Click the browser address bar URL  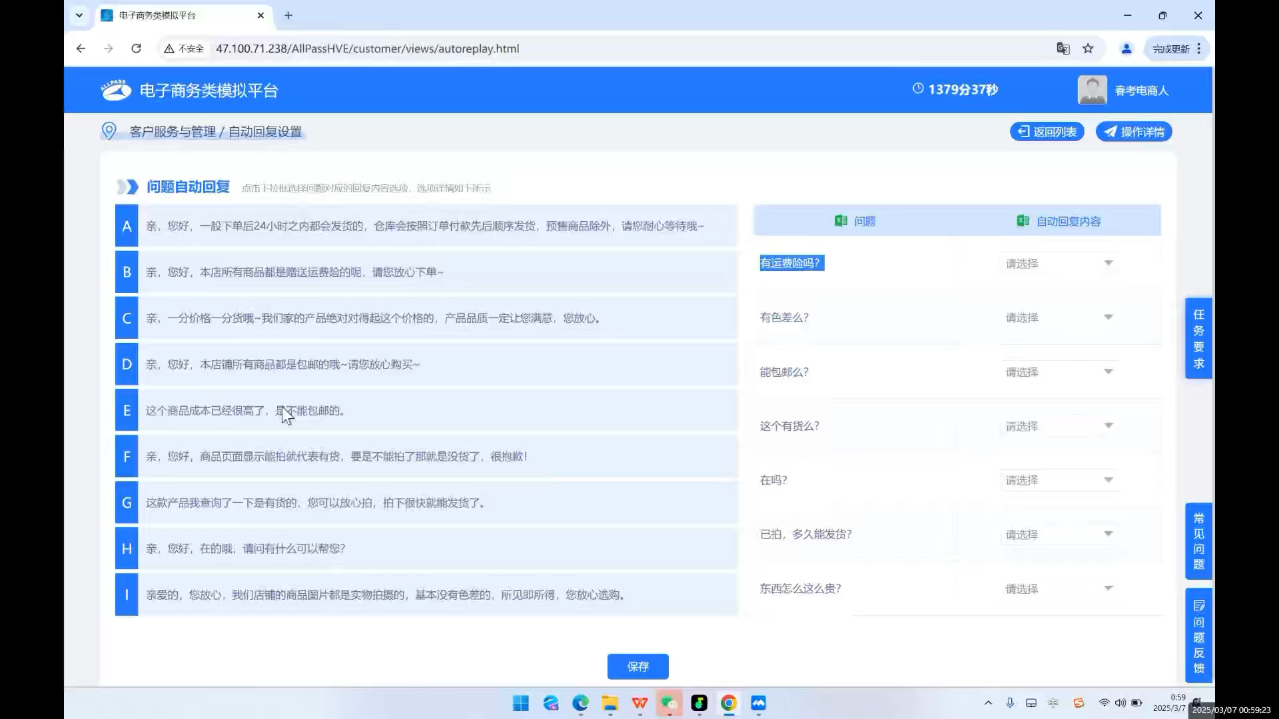coord(367,49)
